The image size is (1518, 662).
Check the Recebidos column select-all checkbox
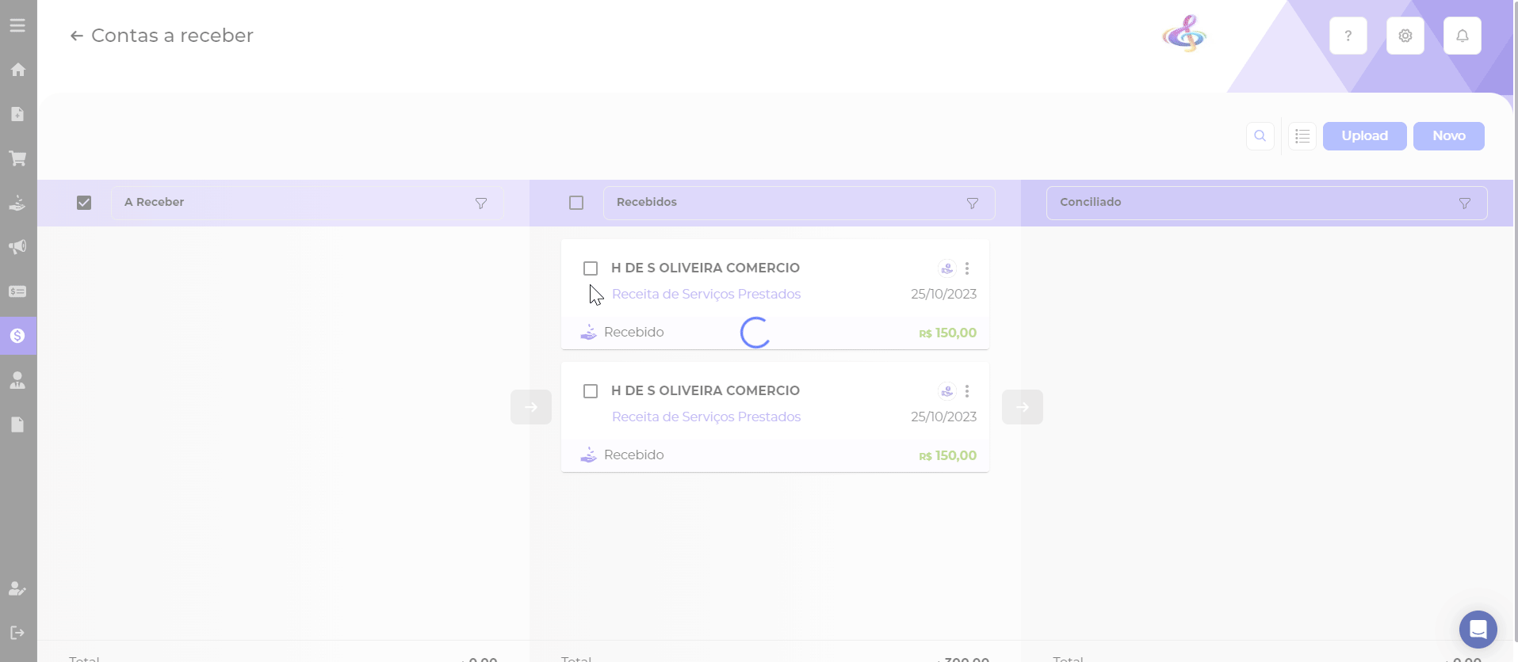point(576,203)
